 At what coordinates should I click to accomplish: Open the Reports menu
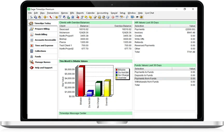click(x=80, y=13)
